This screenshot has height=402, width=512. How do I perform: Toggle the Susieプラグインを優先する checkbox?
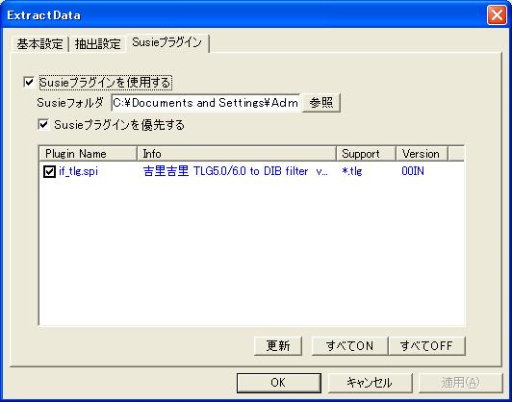point(43,125)
